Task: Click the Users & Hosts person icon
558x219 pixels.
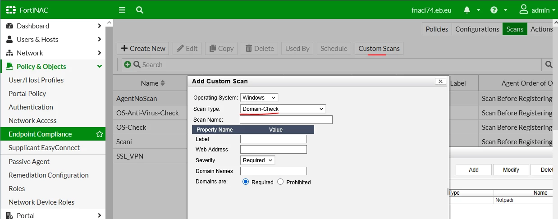Action: click(9, 40)
